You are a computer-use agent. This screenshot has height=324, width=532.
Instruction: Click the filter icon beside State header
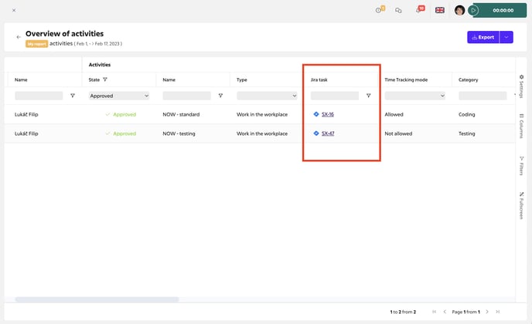(105, 79)
